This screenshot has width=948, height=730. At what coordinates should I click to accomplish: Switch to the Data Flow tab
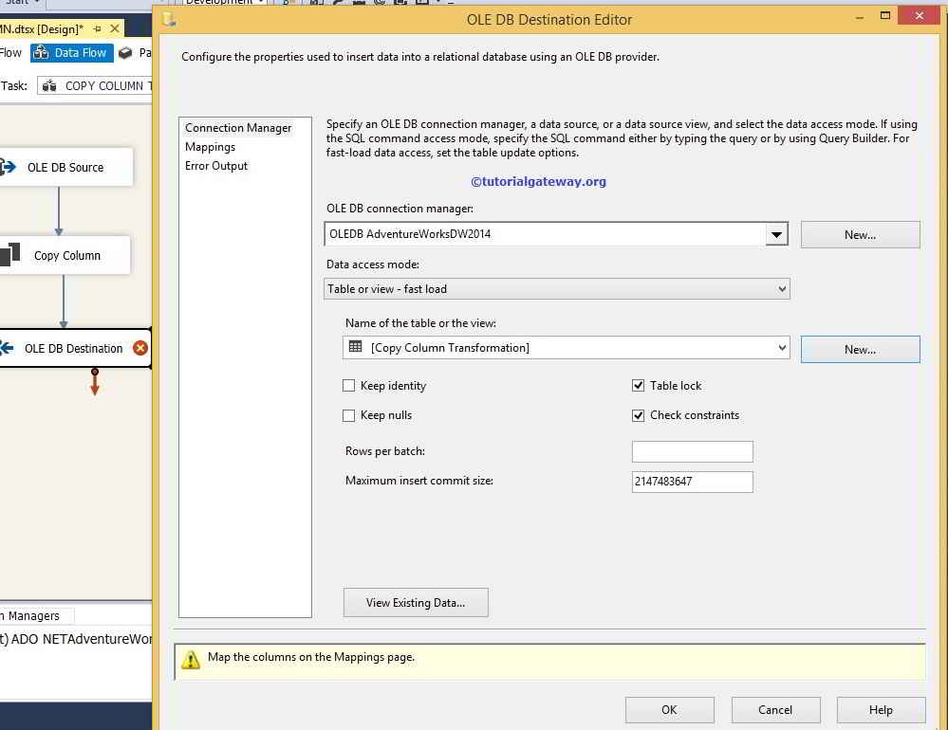[71, 52]
